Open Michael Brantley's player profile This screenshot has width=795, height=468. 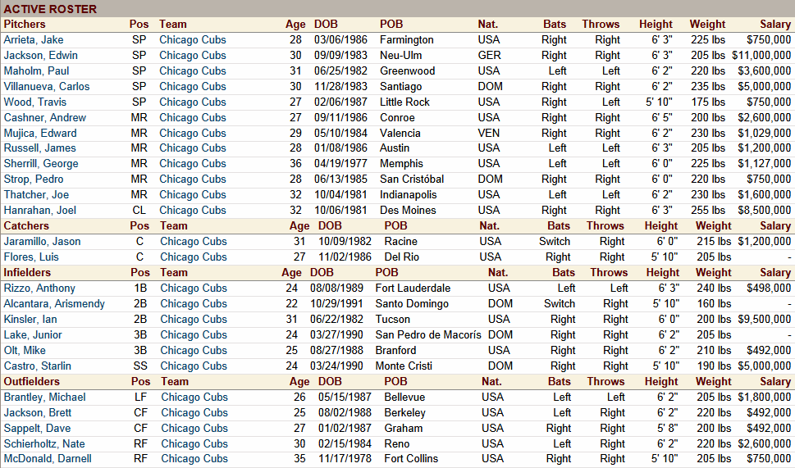(44, 397)
